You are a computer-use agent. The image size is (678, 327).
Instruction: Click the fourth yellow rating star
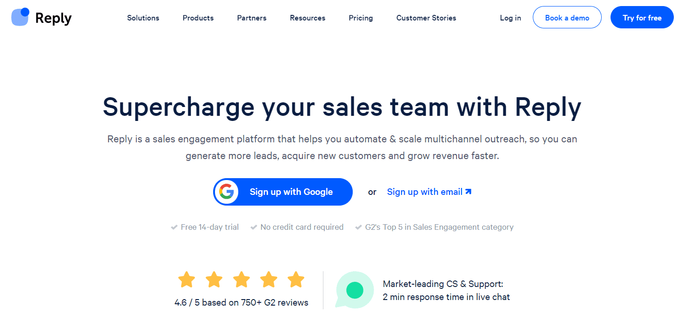tap(269, 280)
